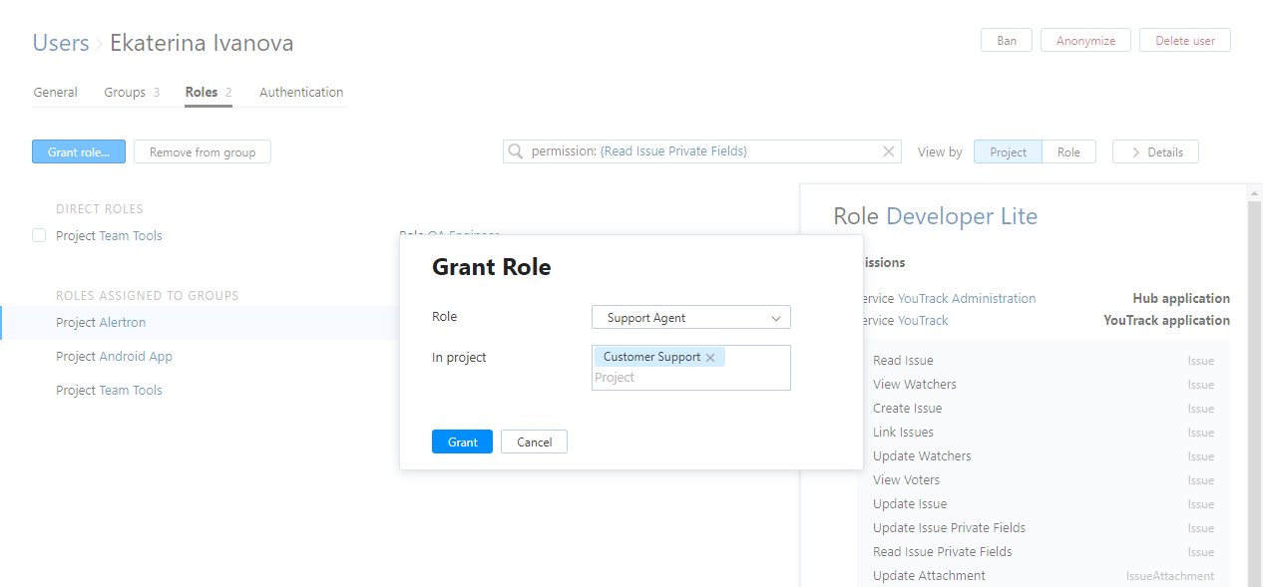Click the Project input field in dialog
Image resolution: width=1263 pixels, height=587 pixels.
point(690,378)
